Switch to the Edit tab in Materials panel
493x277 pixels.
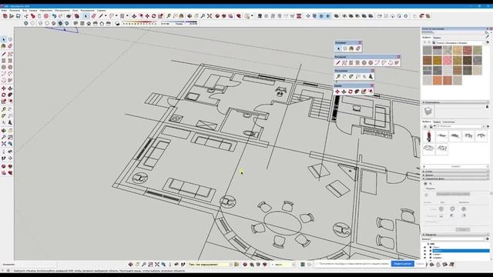click(437, 38)
